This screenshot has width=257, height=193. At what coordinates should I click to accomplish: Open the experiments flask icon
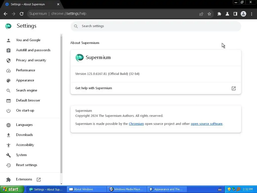pyautogui.click(x=227, y=14)
